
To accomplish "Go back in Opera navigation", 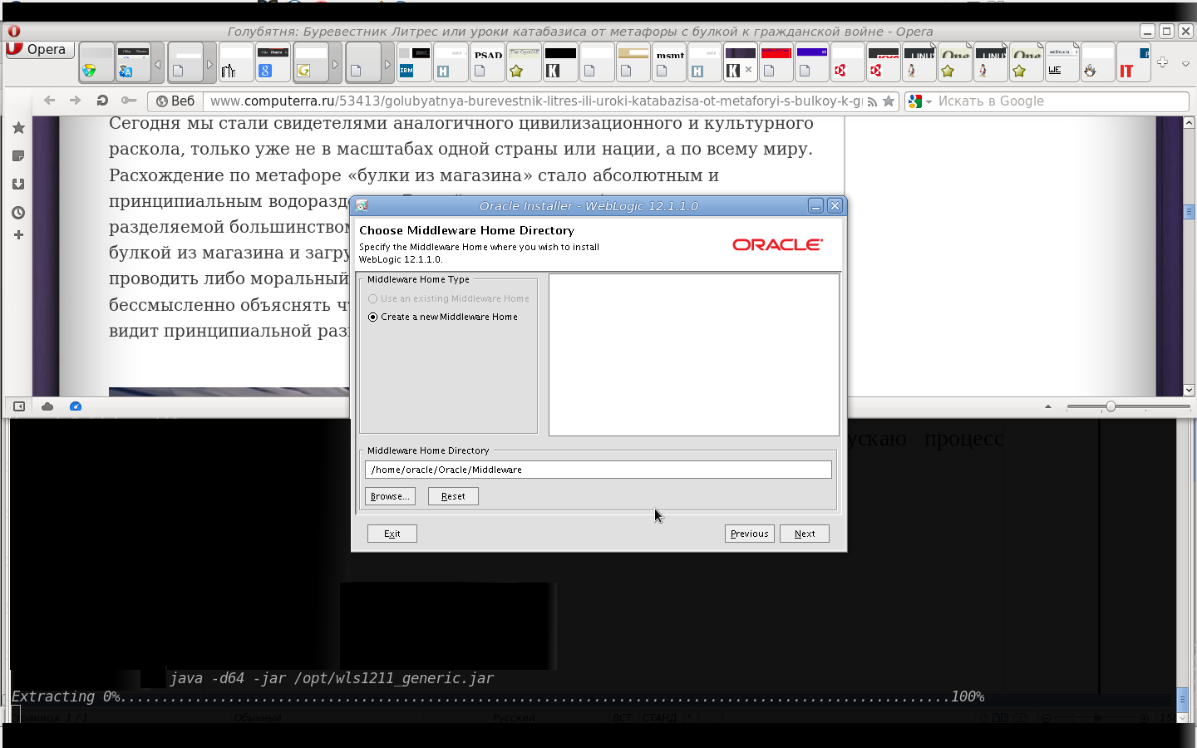I will coord(49,101).
